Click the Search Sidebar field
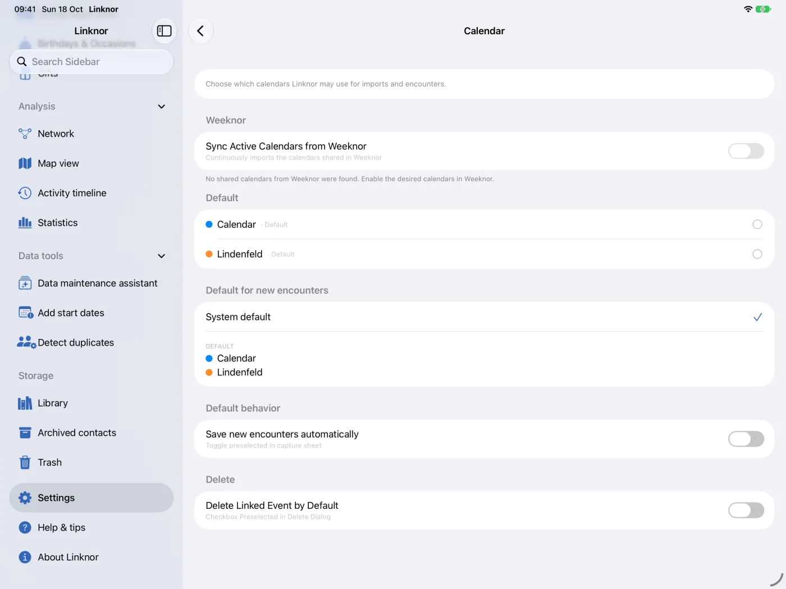Screen dimensions: 786x589 pos(92,62)
